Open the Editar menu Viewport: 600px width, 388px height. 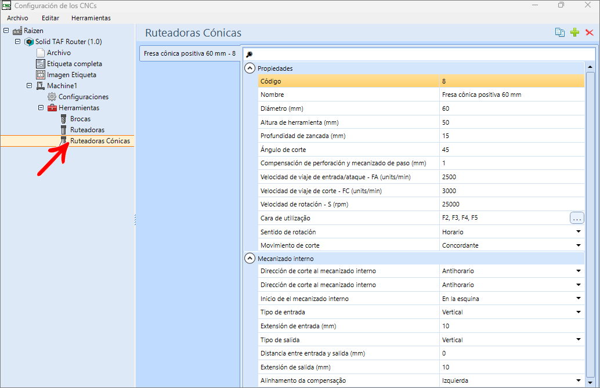click(50, 18)
